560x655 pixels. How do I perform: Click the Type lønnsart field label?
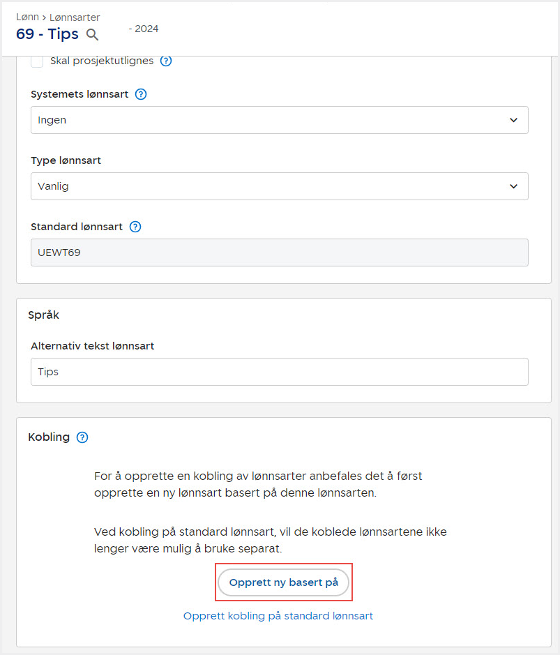pyautogui.click(x=66, y=160)
